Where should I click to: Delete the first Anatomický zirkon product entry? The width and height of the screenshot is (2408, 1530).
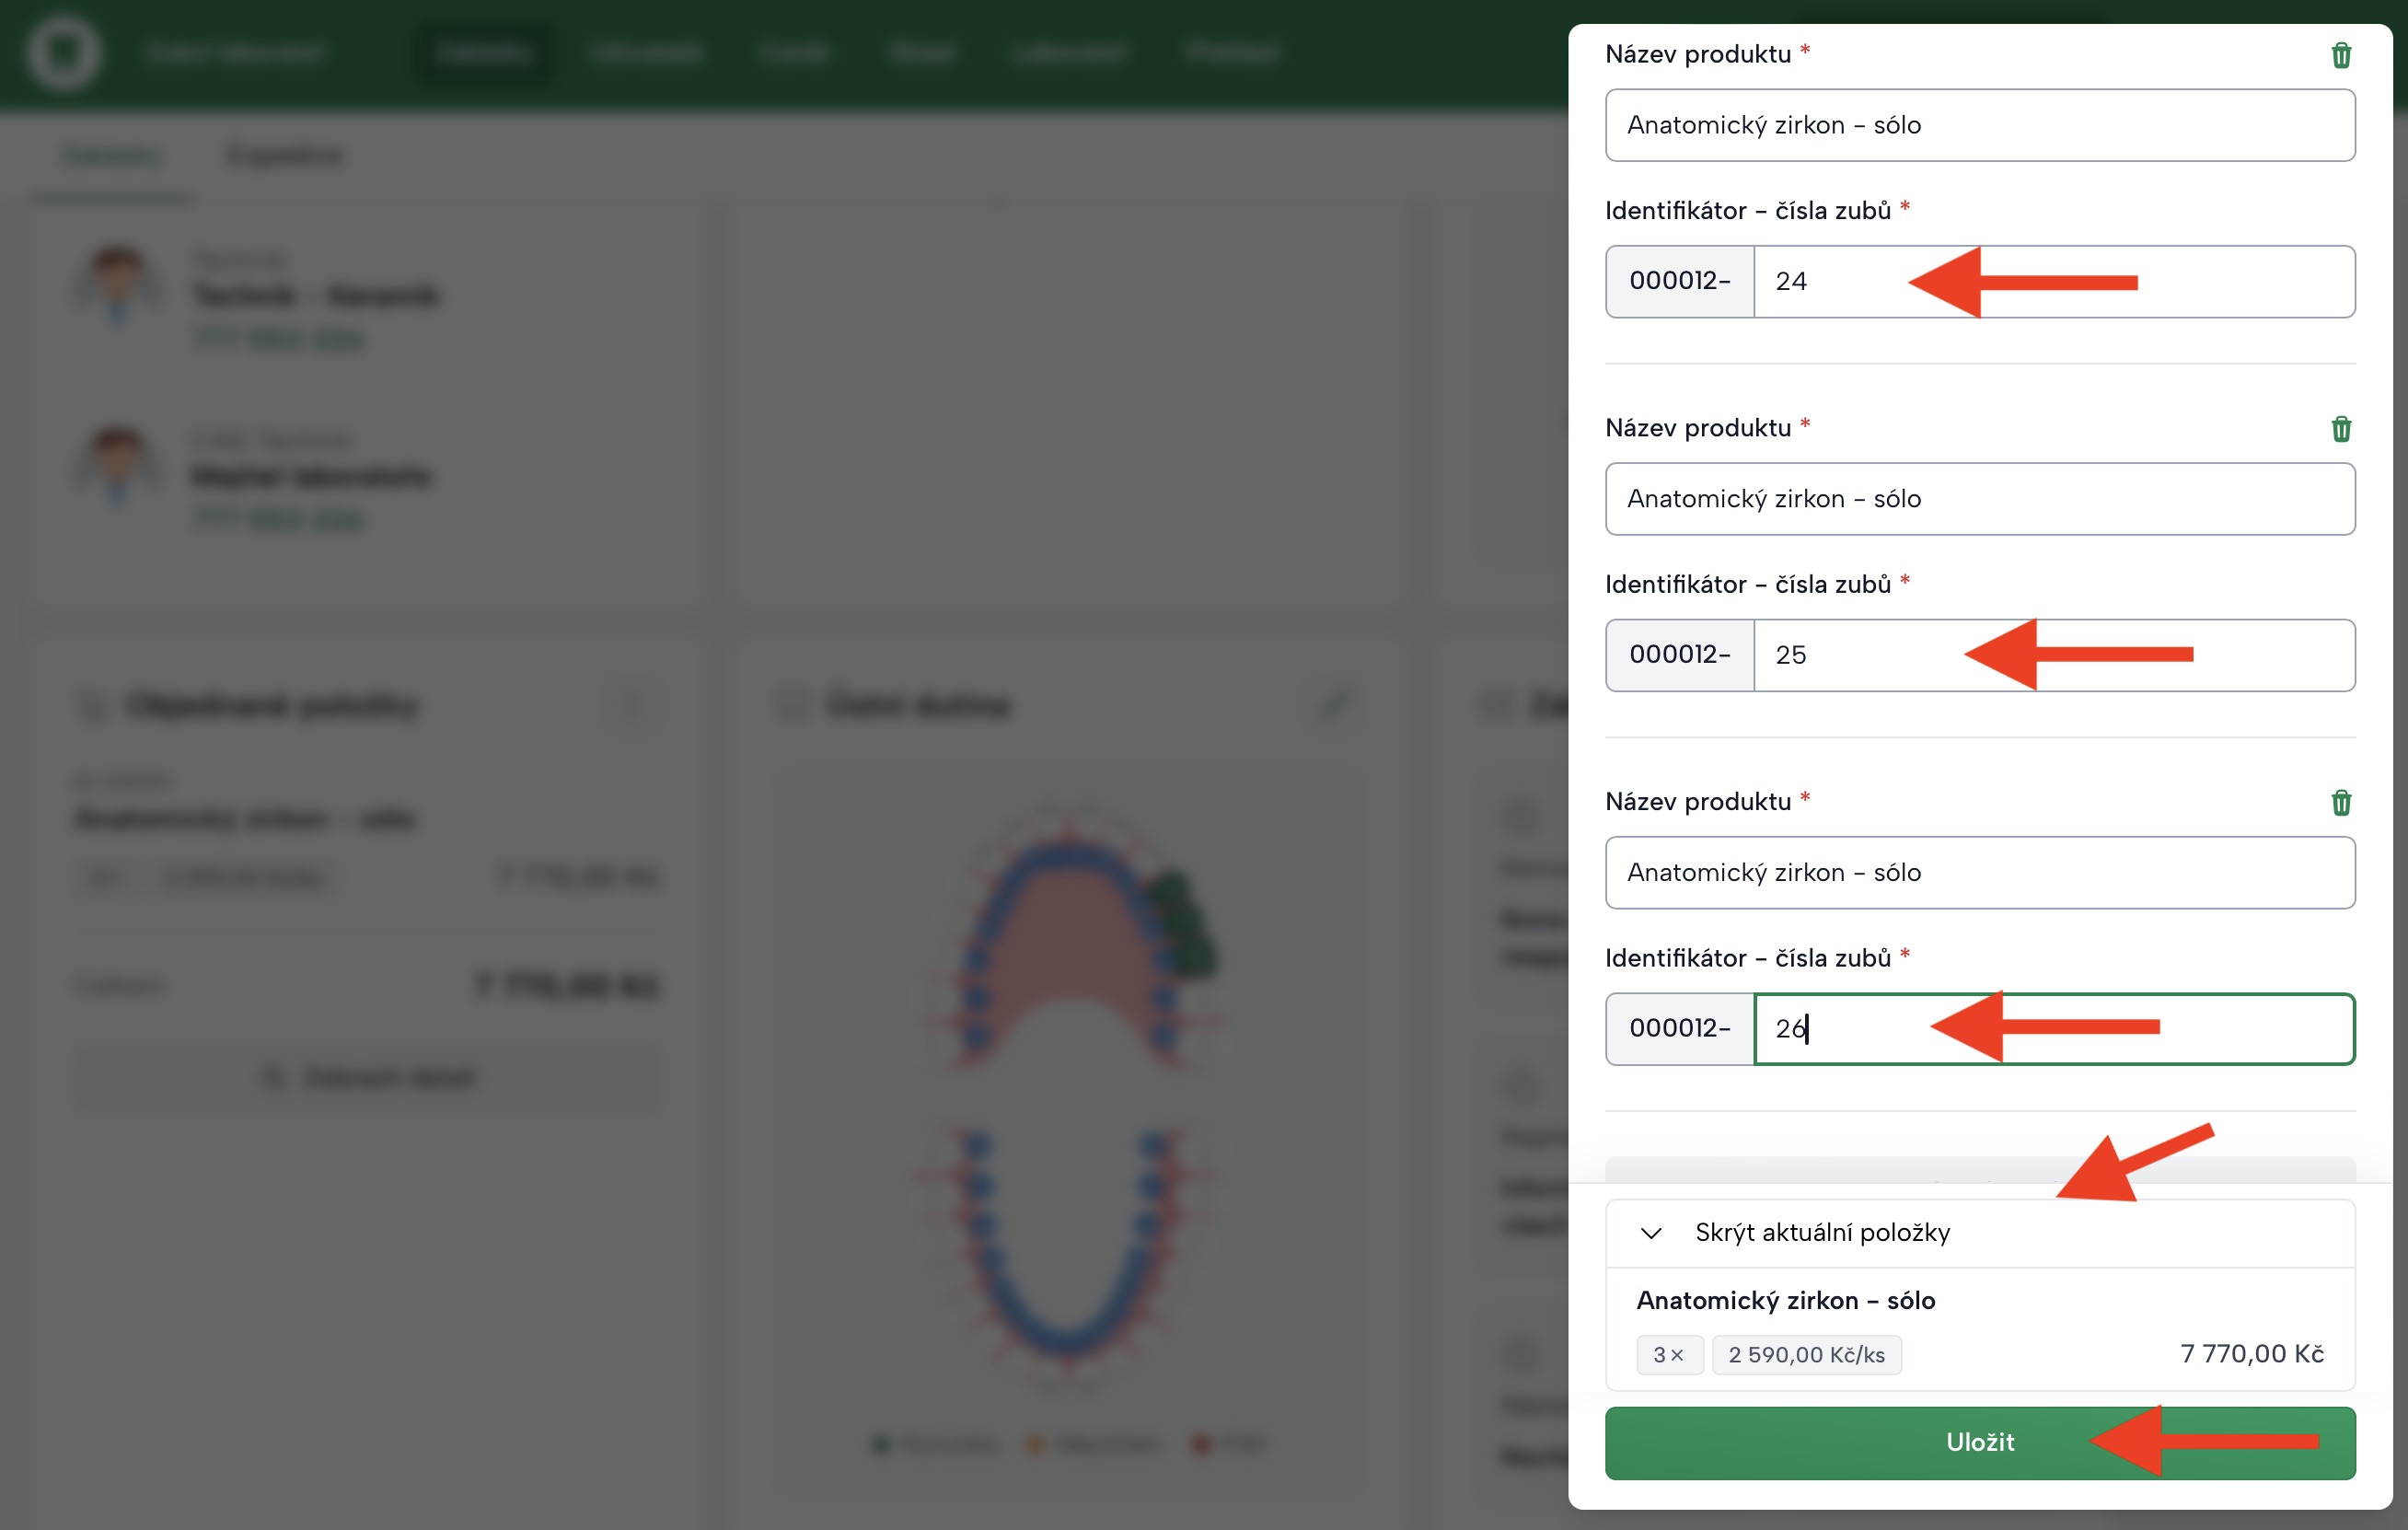coord(2340,55)
